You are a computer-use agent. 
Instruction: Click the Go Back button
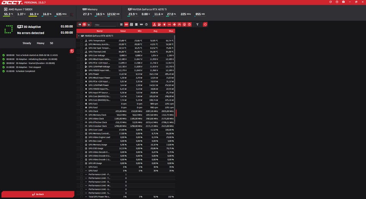38,194
